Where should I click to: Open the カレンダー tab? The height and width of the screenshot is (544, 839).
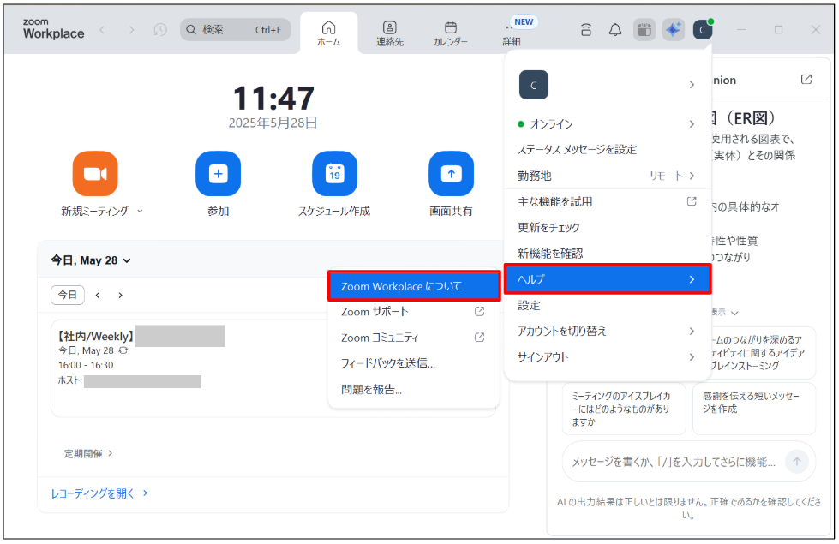451,33
